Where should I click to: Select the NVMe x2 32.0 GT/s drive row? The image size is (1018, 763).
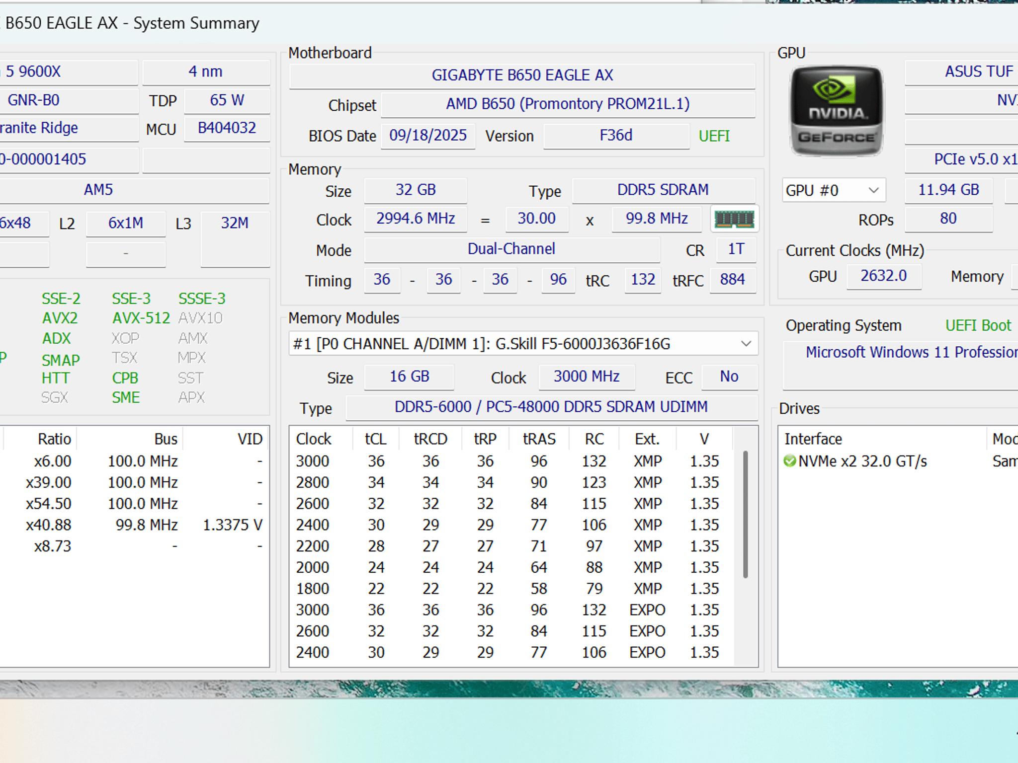[x=899, y=461]
